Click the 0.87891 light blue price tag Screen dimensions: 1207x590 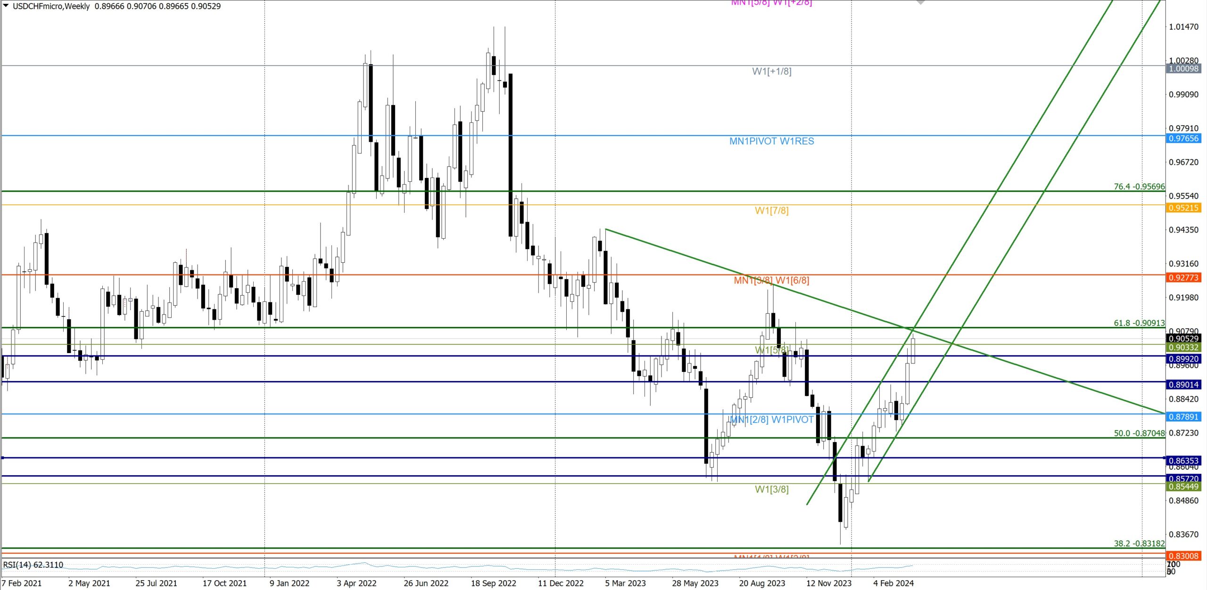pos(1184,417)
